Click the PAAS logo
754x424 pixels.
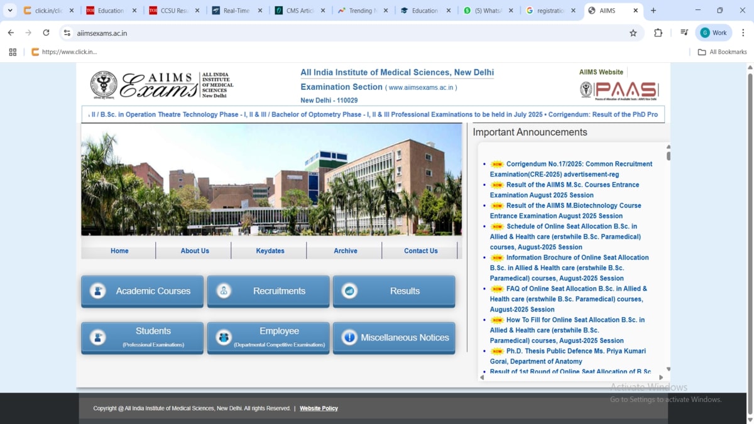tap(619, 90)
